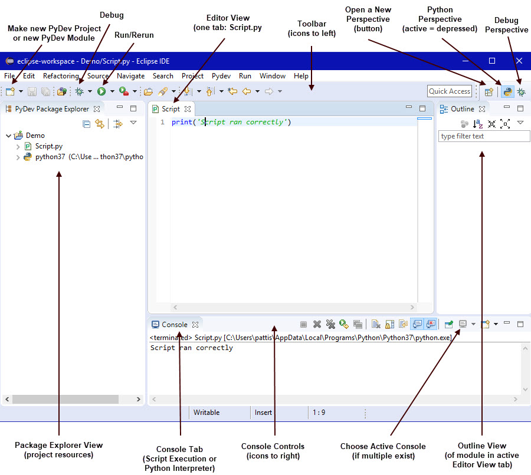This screenshot has height=475, width=531.
Task: Click the green Run button in toolbar
Action: (101, 91)
